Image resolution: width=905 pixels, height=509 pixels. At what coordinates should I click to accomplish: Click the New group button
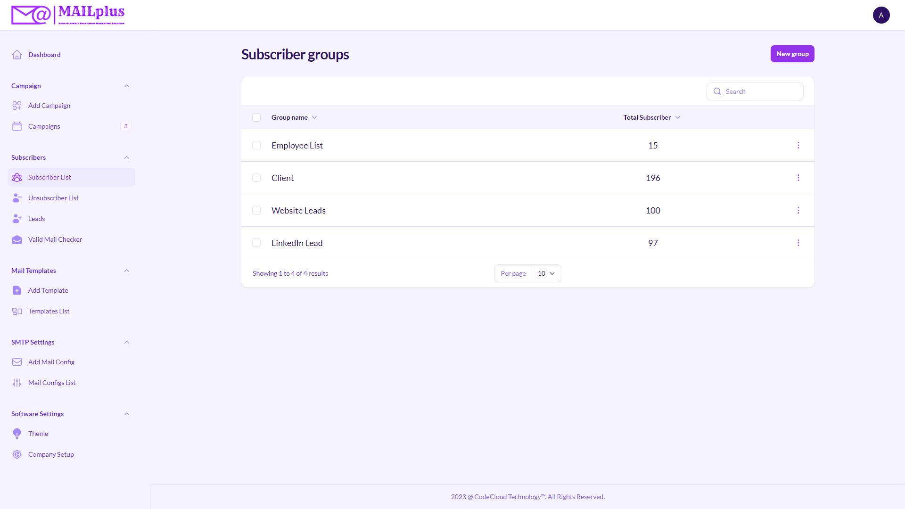coord(792,54)
